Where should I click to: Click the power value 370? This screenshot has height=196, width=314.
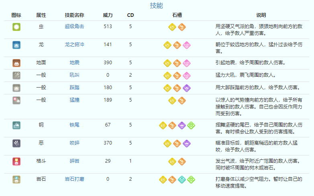coord(108,143)
